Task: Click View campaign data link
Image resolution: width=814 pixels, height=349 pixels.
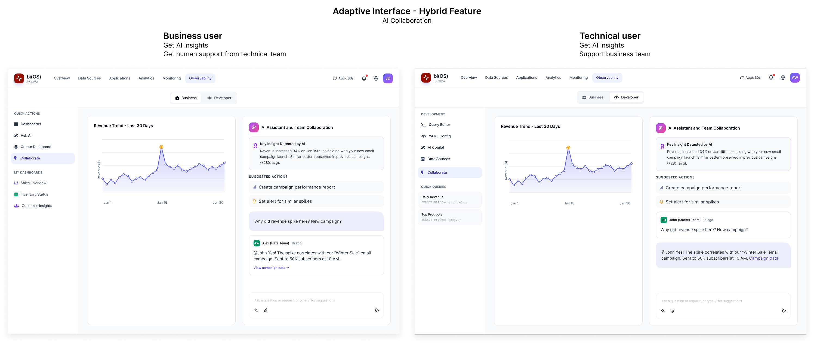Action: (x=271, y=268)
